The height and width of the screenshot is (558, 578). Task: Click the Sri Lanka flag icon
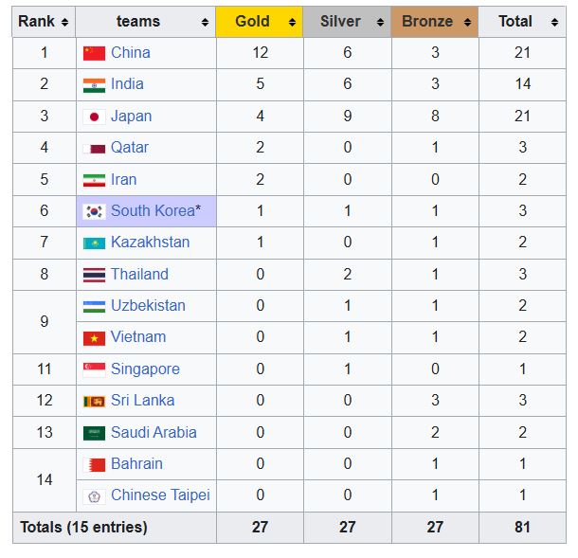(94, 402)
